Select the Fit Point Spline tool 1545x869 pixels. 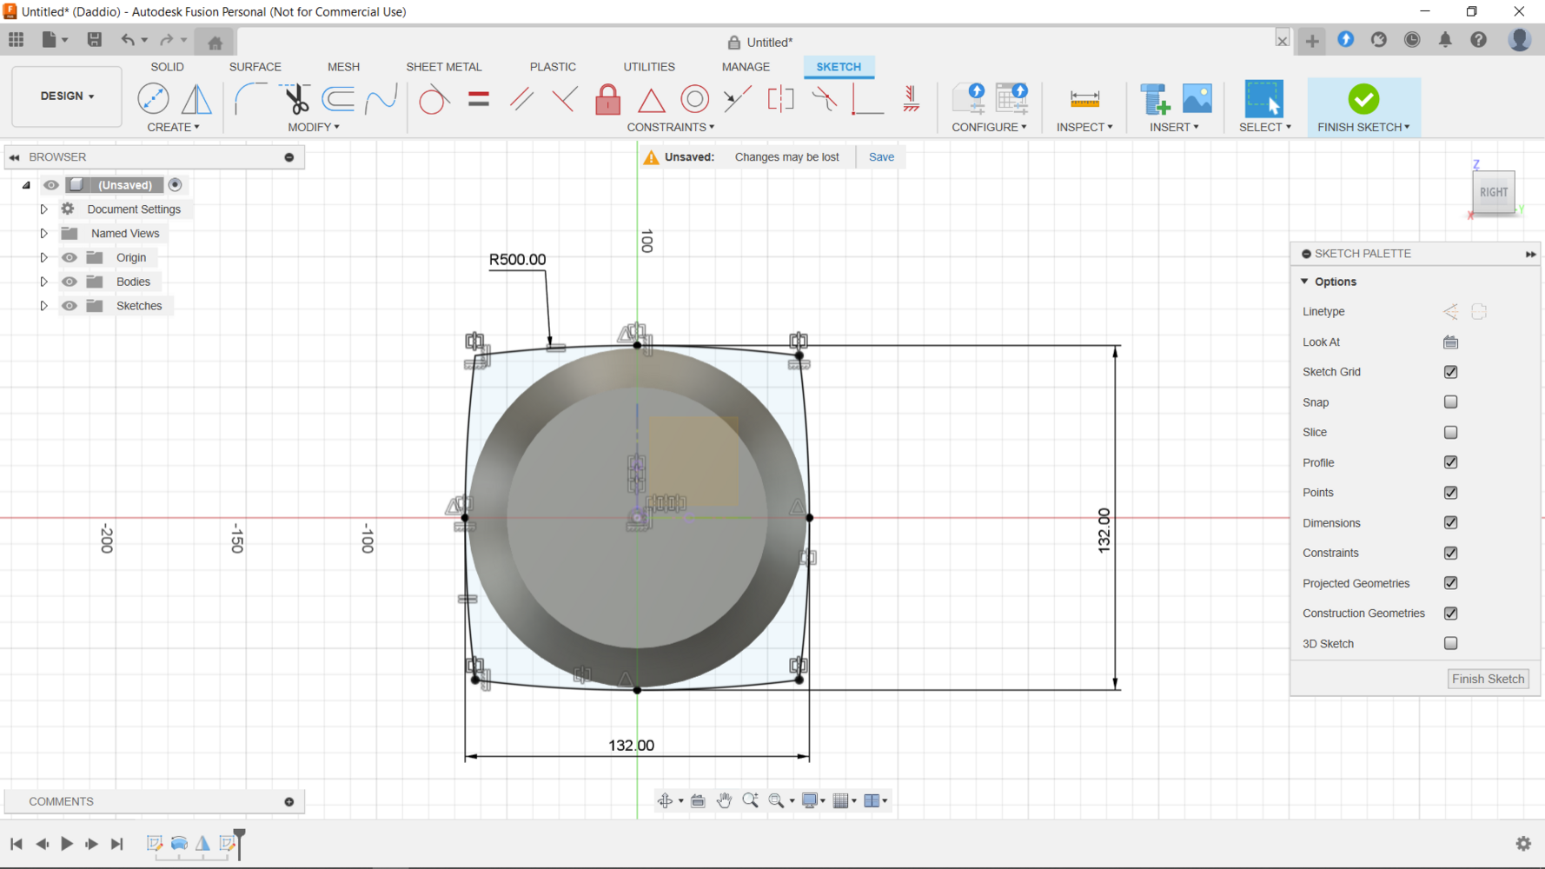pos(381,98)
